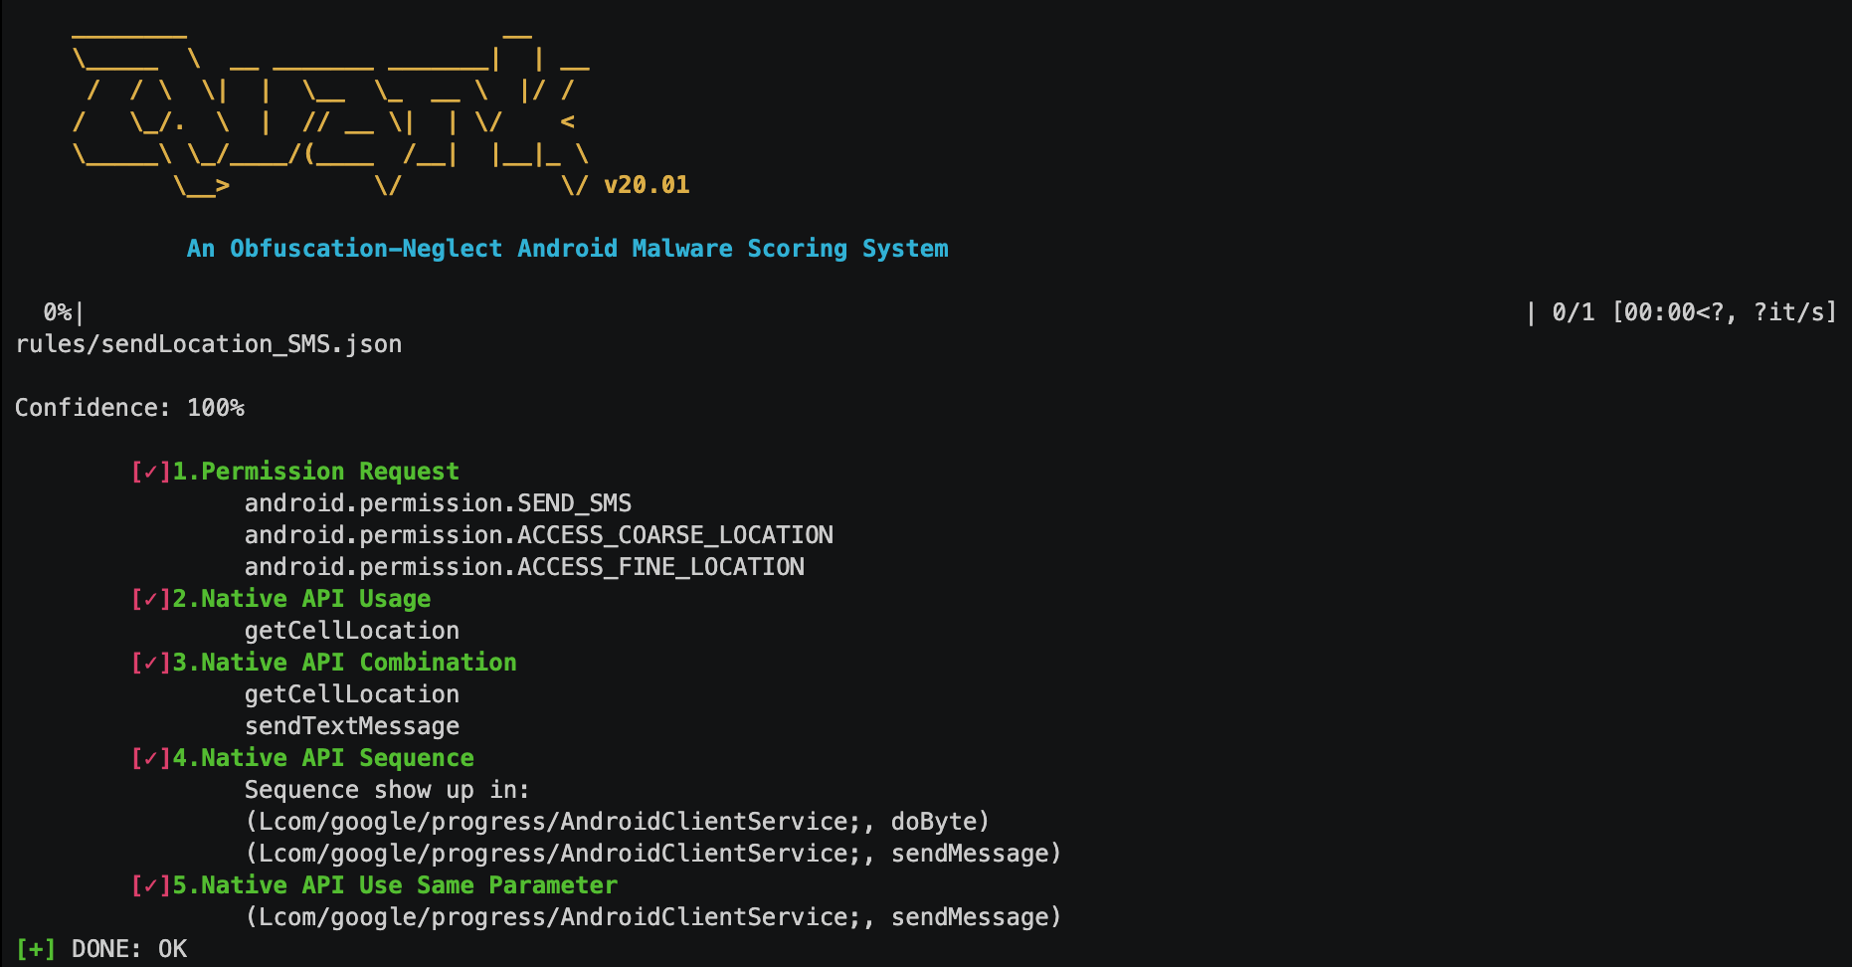Click the 0% progress bar indicator
Image resolution: width=1852 pixels, height=967 pixels.
(58, 312)
